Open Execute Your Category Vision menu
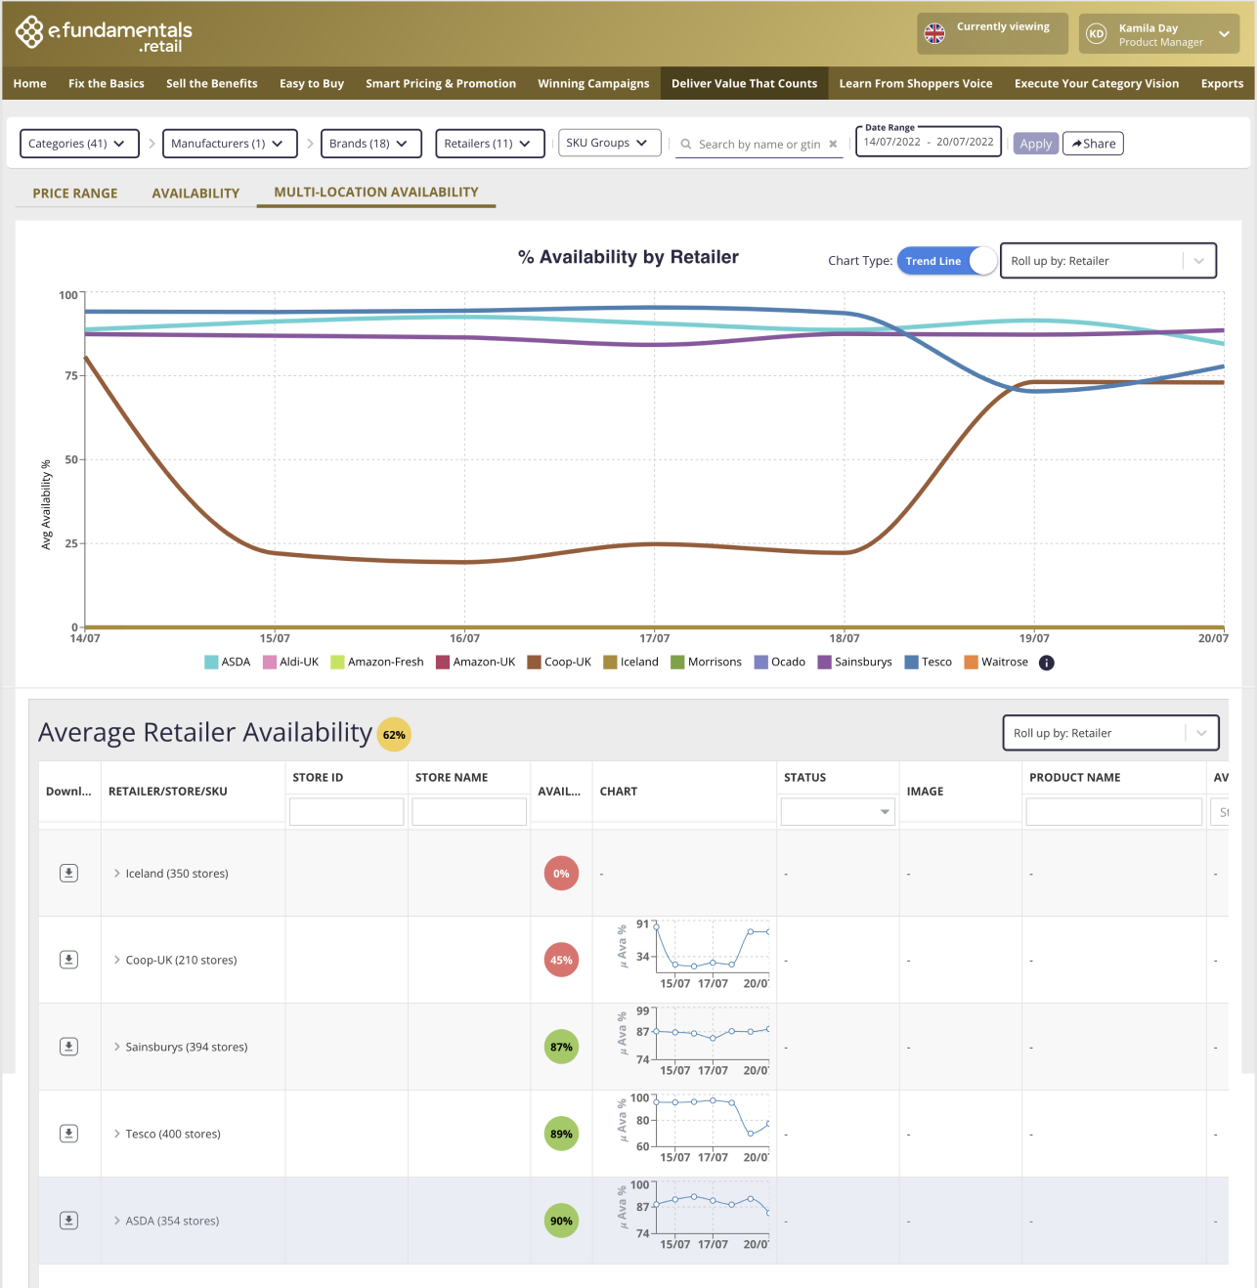 coord(1097,84)
